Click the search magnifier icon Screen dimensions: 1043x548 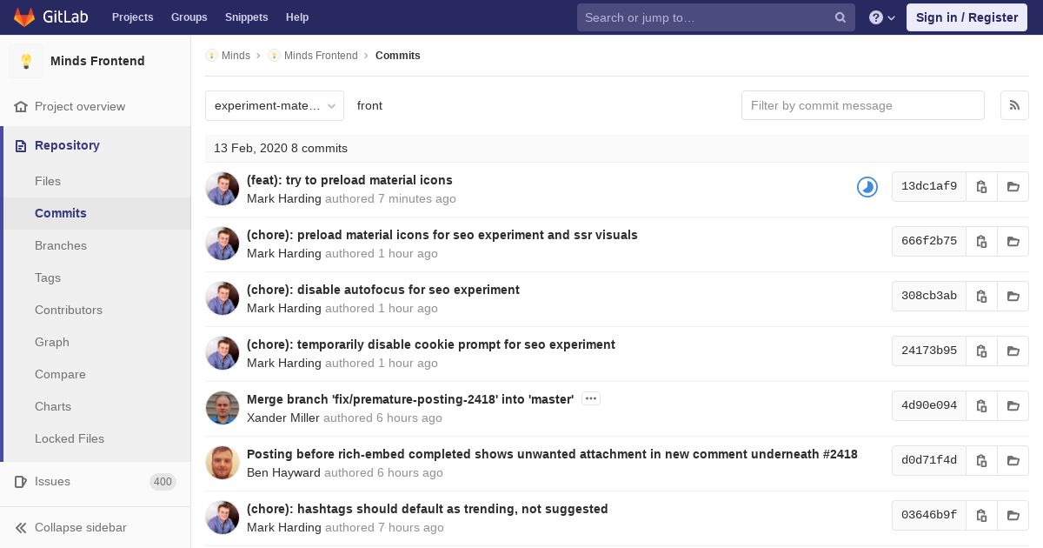click(x=840, y=17)
